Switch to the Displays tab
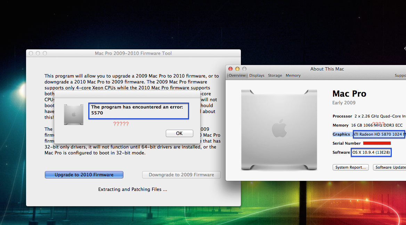The image size is (406, 225). [x=257, y=75]
